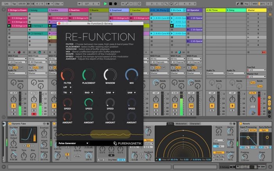Toggle return track A activator
The image size is (274, 171).
(x=212, y=106)
